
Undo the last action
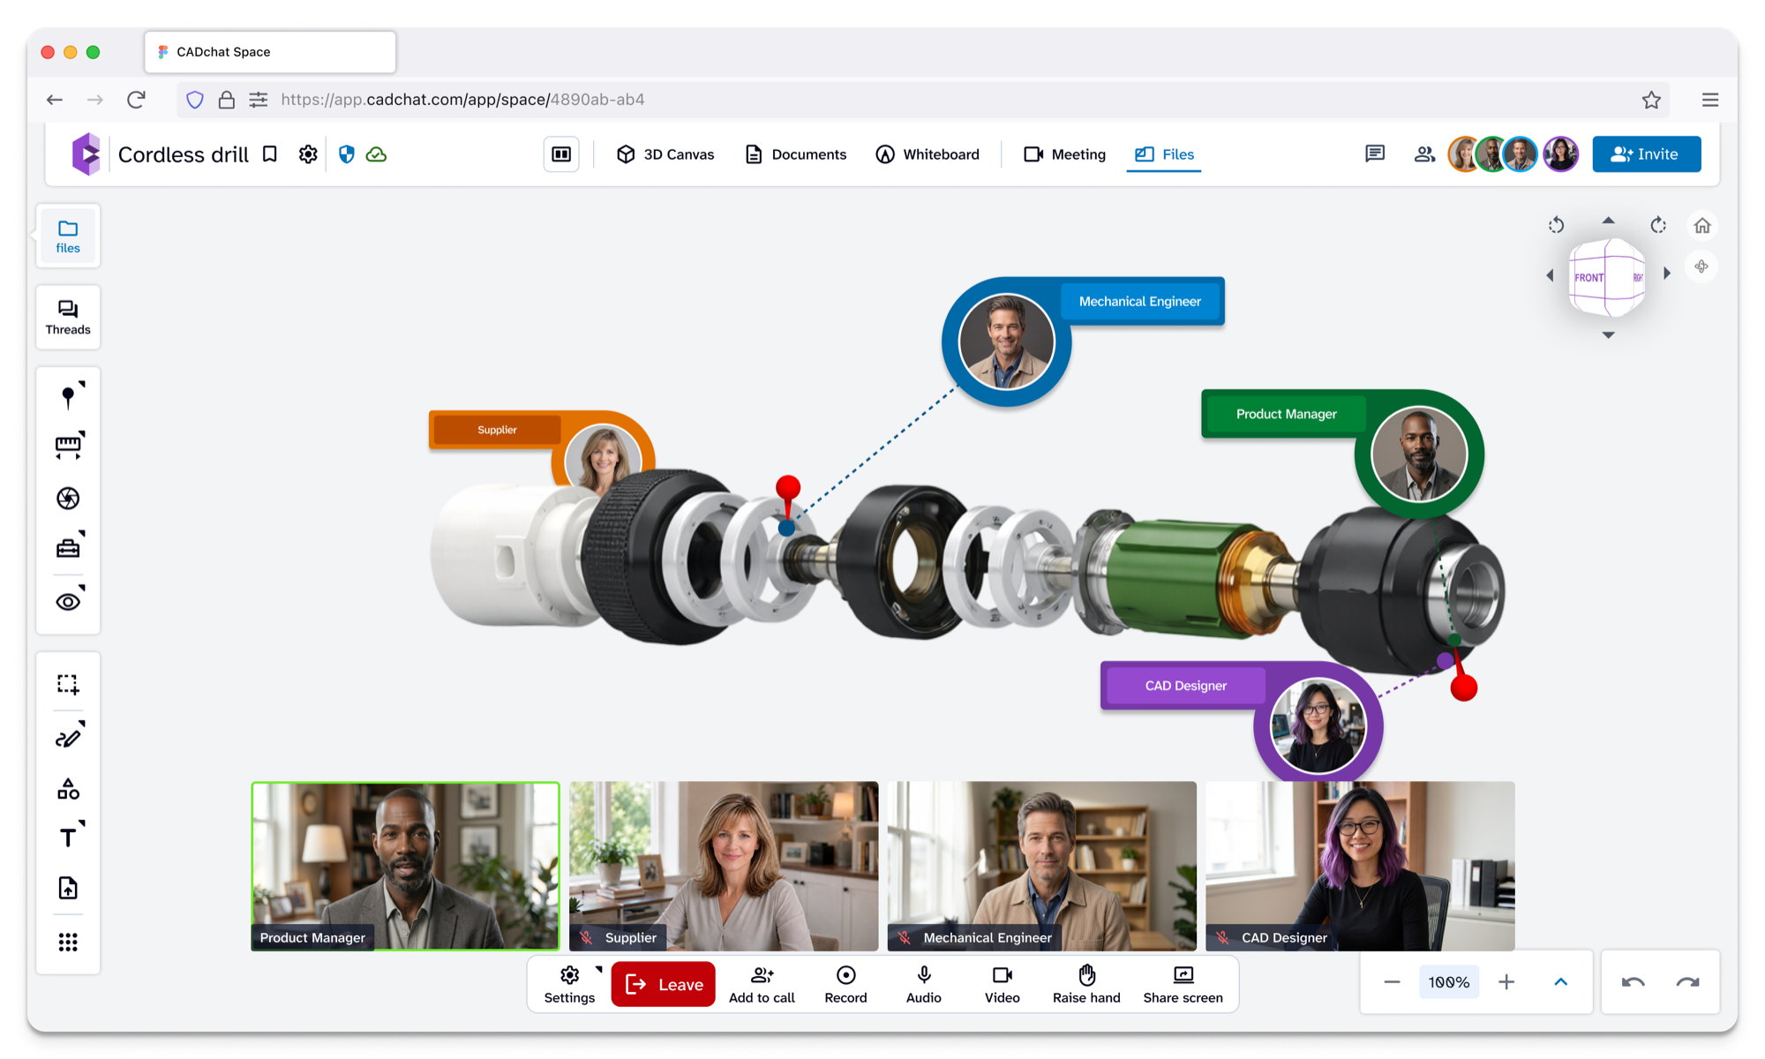pyautogui.click(x=1633, y=982)
